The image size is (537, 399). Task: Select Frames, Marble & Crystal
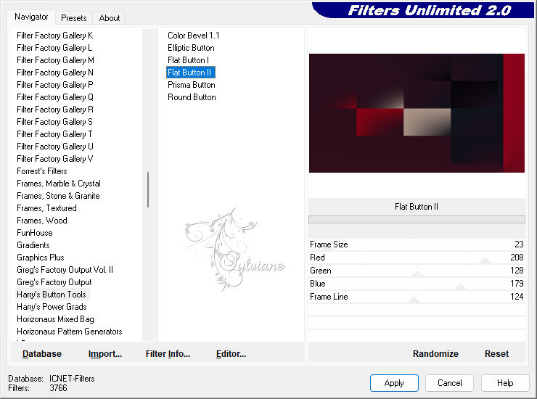(59, 184)
